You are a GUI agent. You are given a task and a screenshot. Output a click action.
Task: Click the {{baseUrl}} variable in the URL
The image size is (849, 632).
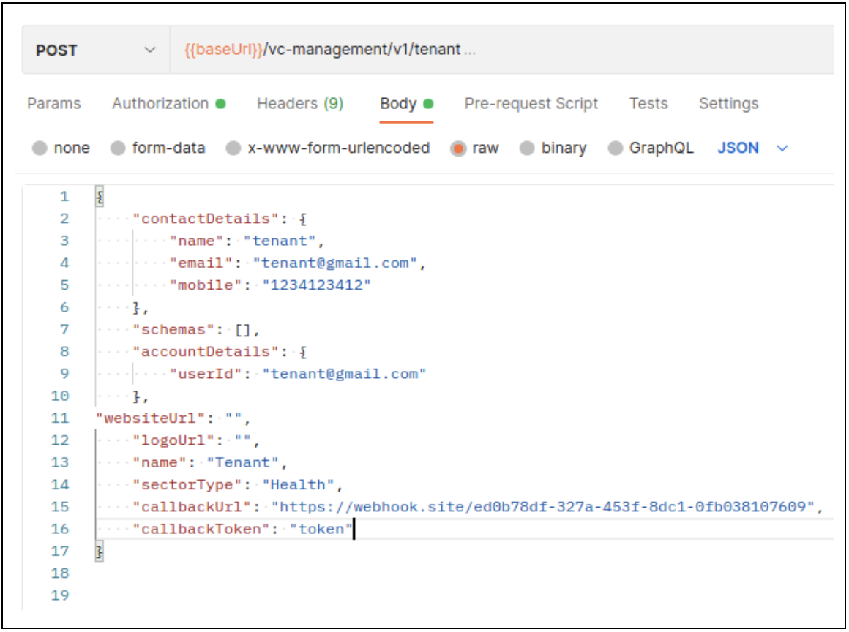(x=222, y=50)
